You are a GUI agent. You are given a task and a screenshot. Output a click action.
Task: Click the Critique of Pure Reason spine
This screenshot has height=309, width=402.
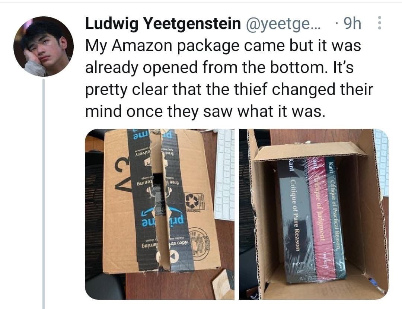pos(295,220)
